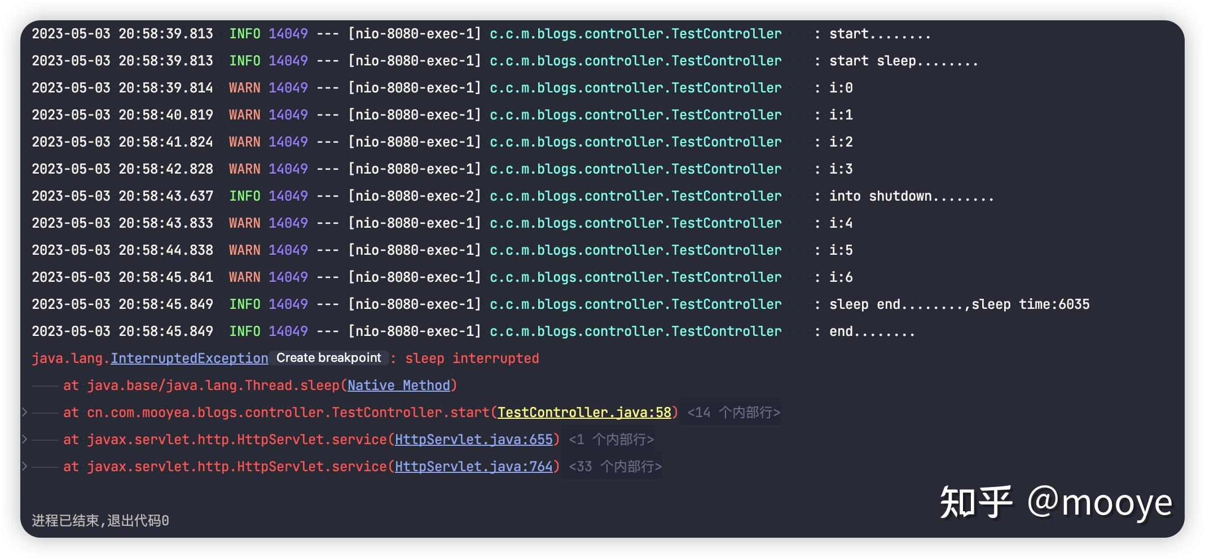This screenshot has width=1205, height=558.
Task: Click the "i:0" WARN log message
Action: [841, 88]
